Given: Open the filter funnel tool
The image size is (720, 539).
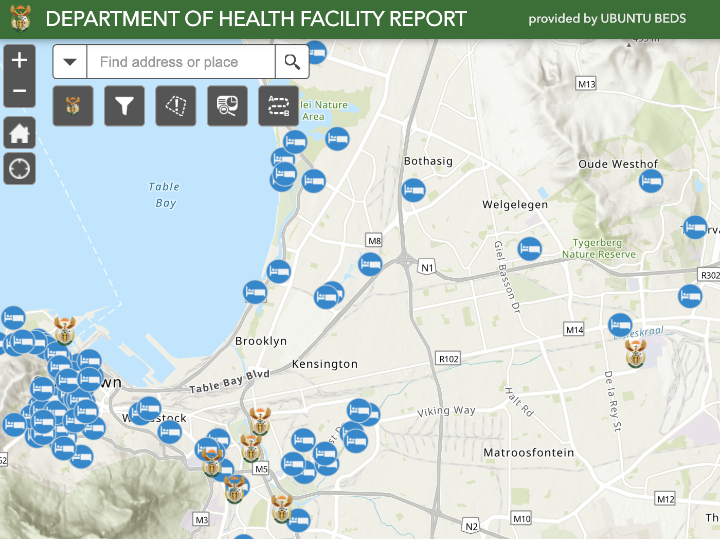Looking at the screenshot, I should pyautogui.click(x=124, y=106).
